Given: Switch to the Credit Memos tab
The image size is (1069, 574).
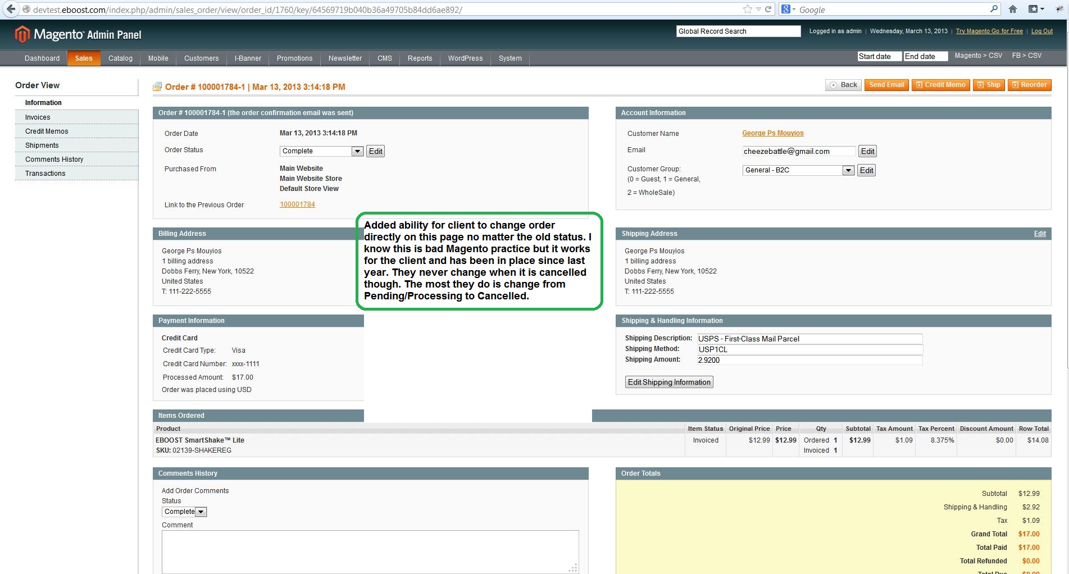Looking at the screenshot, I should 76,131.
